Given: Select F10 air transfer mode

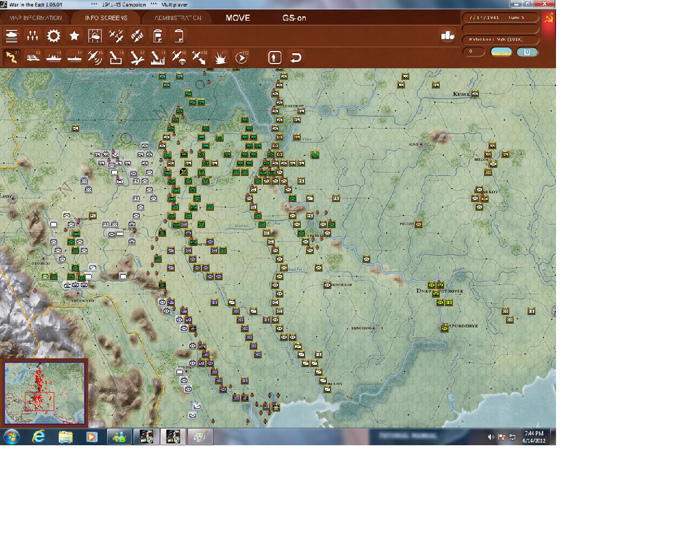Looking at the screenshot, I should 199,57.
